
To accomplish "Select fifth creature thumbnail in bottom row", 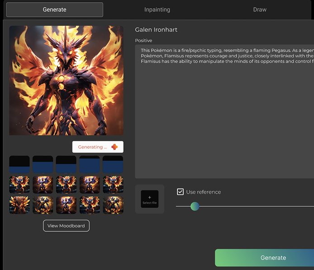I will coord(113,205).
